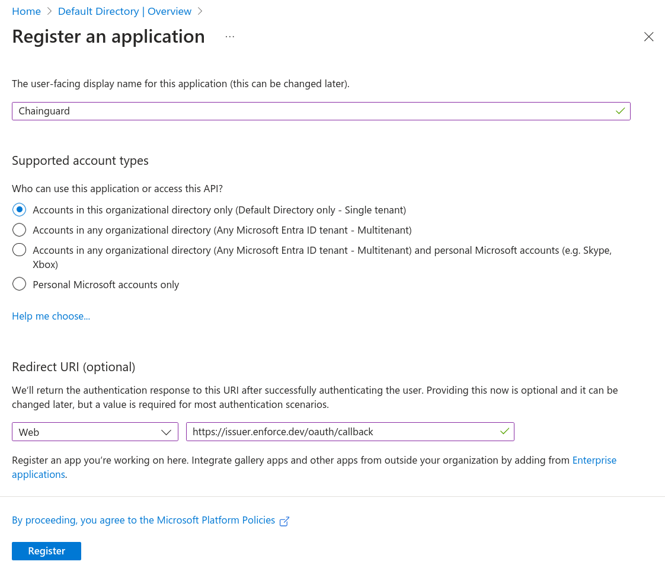This screenshot has width=665, height=571.
Task: Click the external link icon after Microsoft Platform Policies
Action: [284, 521]
